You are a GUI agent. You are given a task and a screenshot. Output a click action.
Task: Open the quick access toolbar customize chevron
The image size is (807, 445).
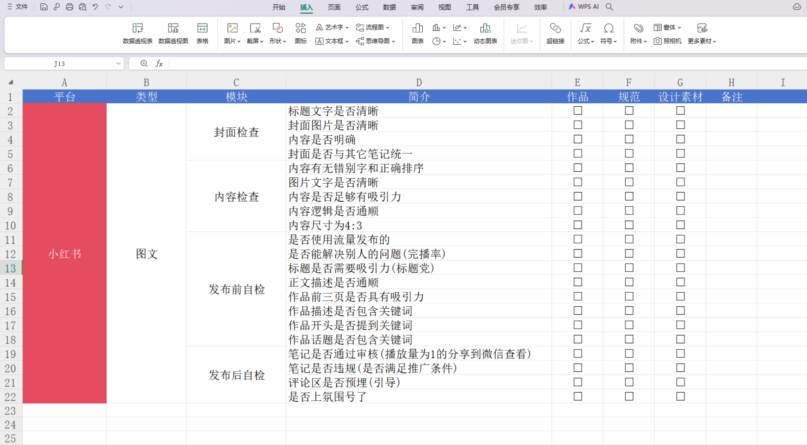[x=121, y=7]
